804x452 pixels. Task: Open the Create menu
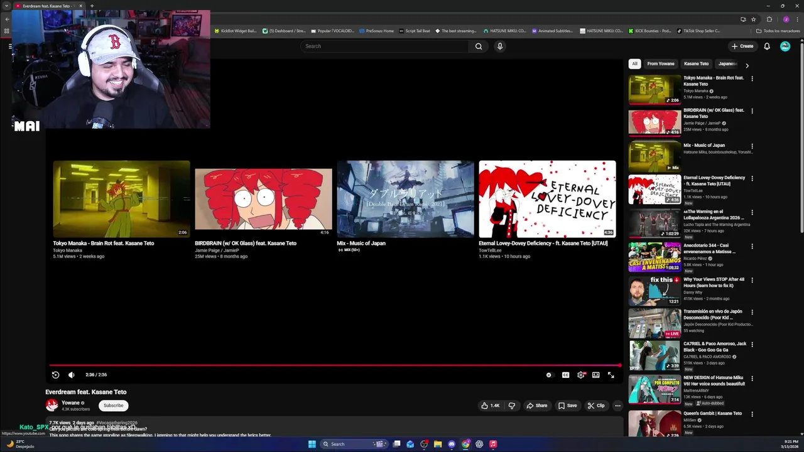coord(742,46)
